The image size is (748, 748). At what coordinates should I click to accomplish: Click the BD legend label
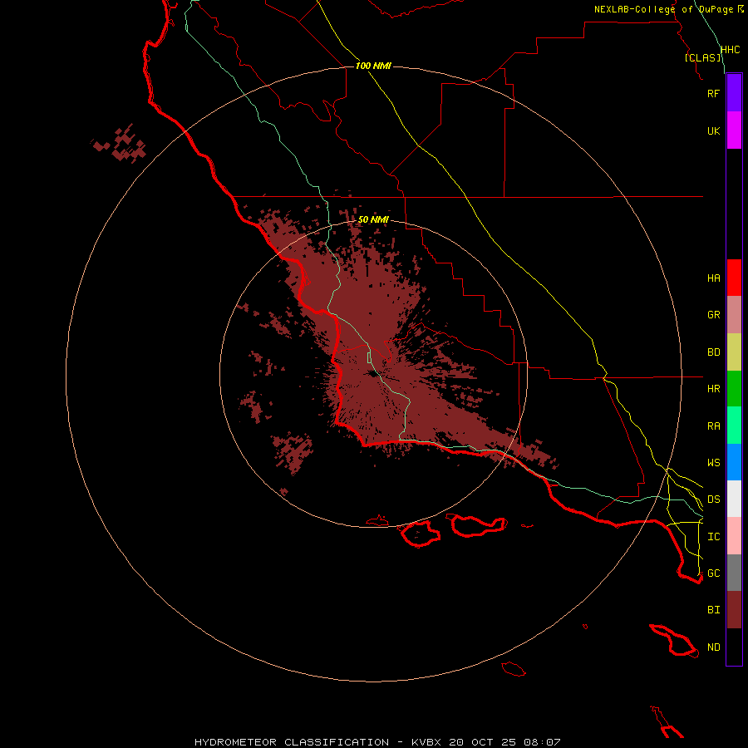tap(713, 352)
